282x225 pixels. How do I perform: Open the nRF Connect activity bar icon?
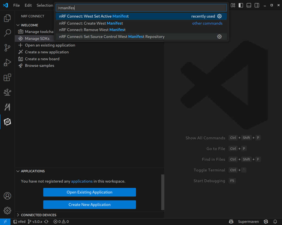(x=7, y=122)
